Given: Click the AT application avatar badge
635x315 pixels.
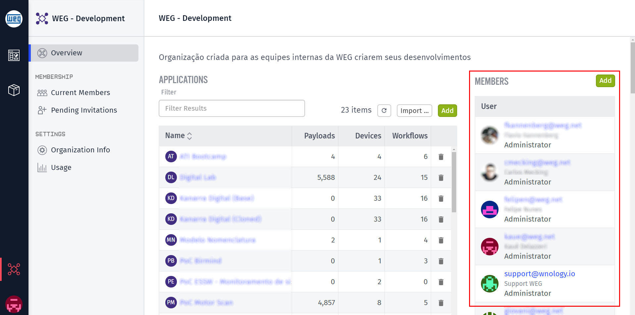Looking at the screenshot, I should coord(171,156).
